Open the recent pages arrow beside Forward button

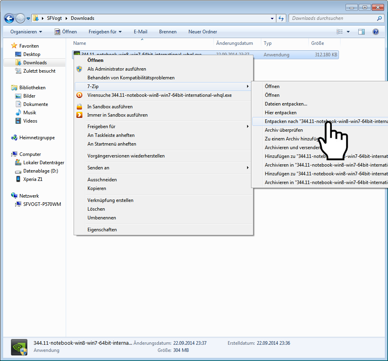tap(28, 19)
